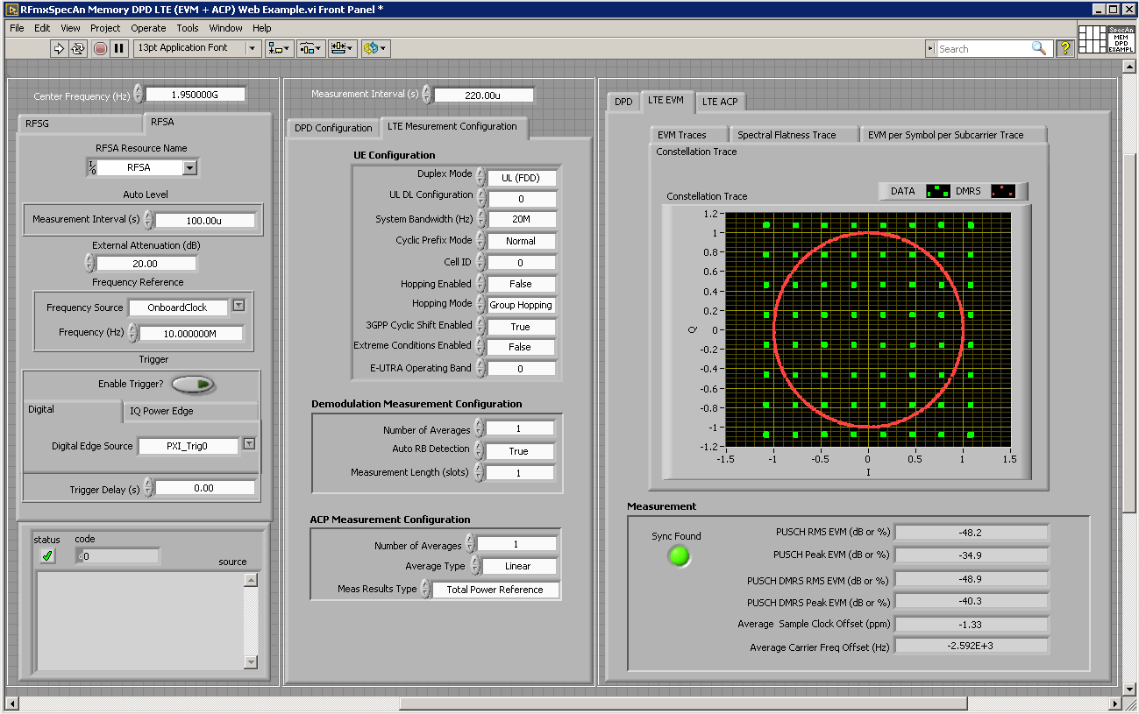Screen dimensions: 1139x714
Task: Open the Reorder toolbar menu
Action: 374,48
